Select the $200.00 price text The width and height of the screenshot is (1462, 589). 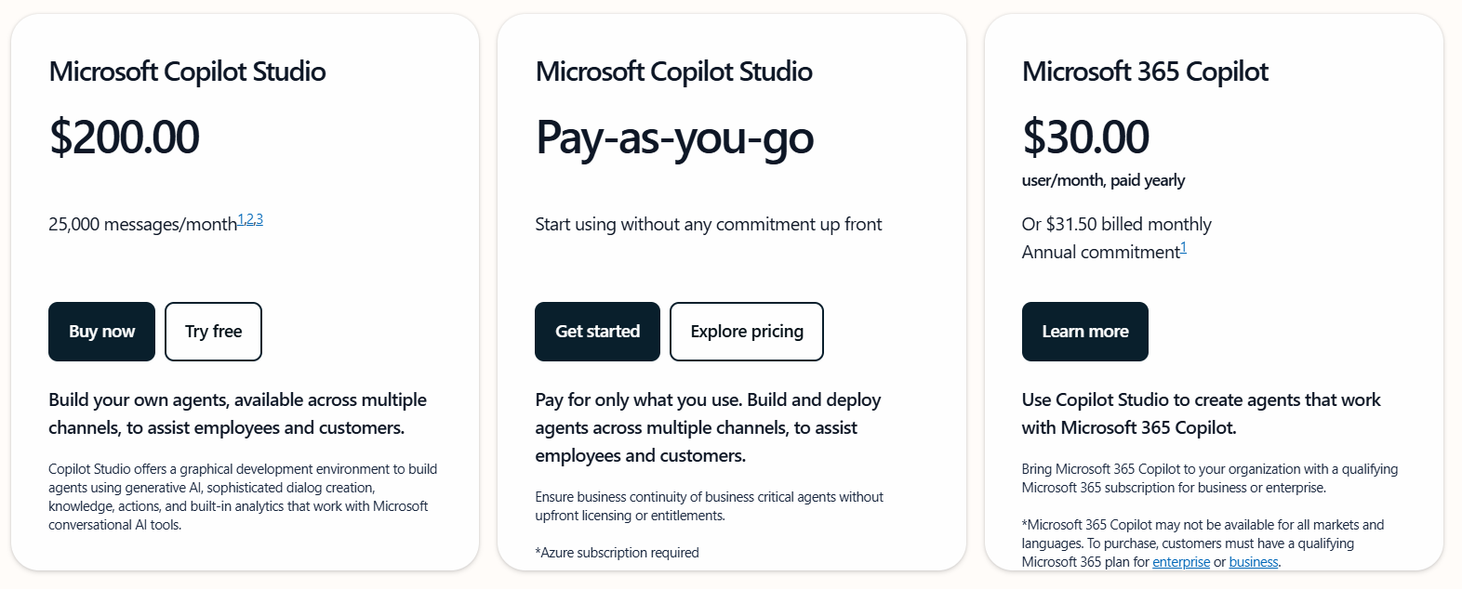point(125,137)
